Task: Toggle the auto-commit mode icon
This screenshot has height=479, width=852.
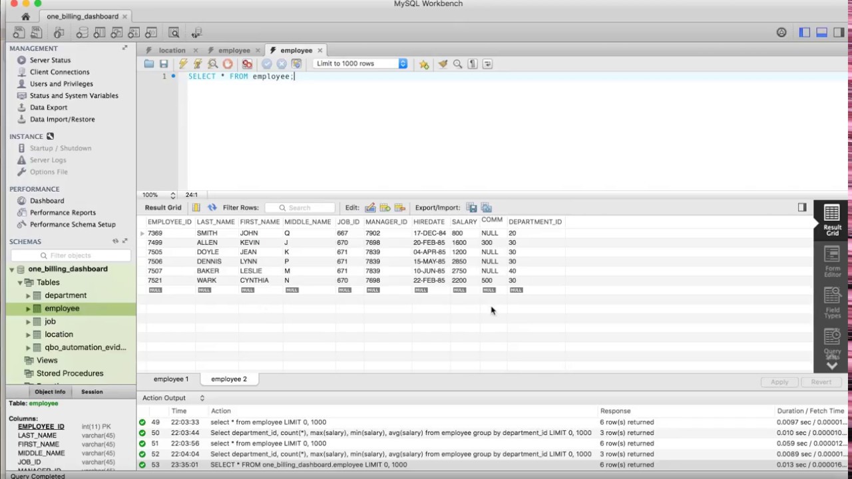Action: coord(296,64)
